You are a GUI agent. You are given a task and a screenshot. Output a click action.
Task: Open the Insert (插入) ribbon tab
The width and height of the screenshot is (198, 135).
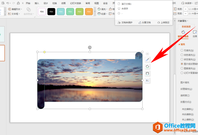[37, 3]
